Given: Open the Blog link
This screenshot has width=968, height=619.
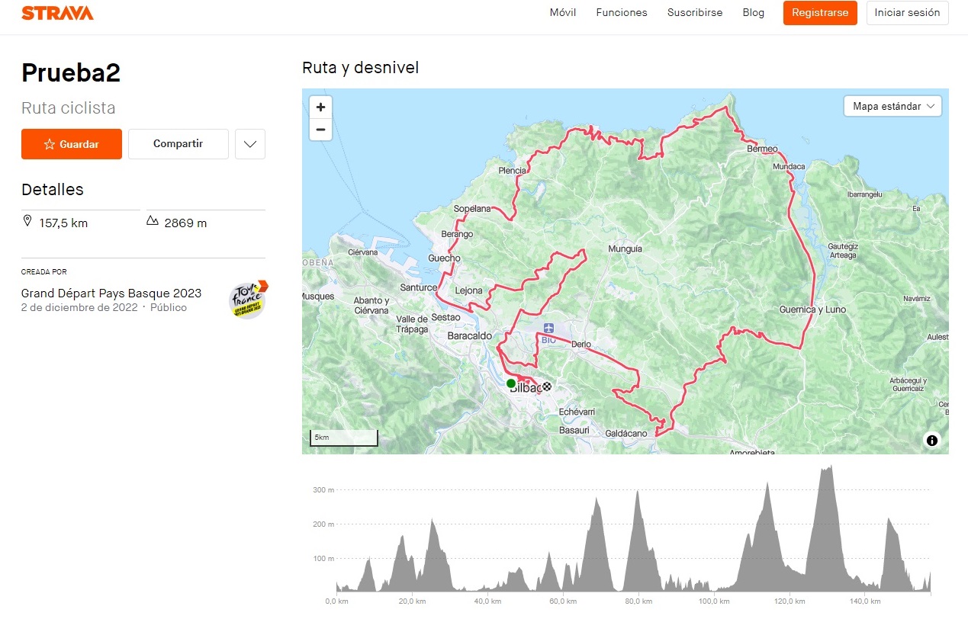Looking at the screenshot, I should coord(753,13).
